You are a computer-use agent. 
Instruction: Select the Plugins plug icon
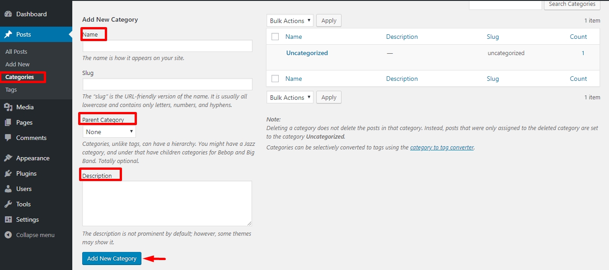coord(8,173)
